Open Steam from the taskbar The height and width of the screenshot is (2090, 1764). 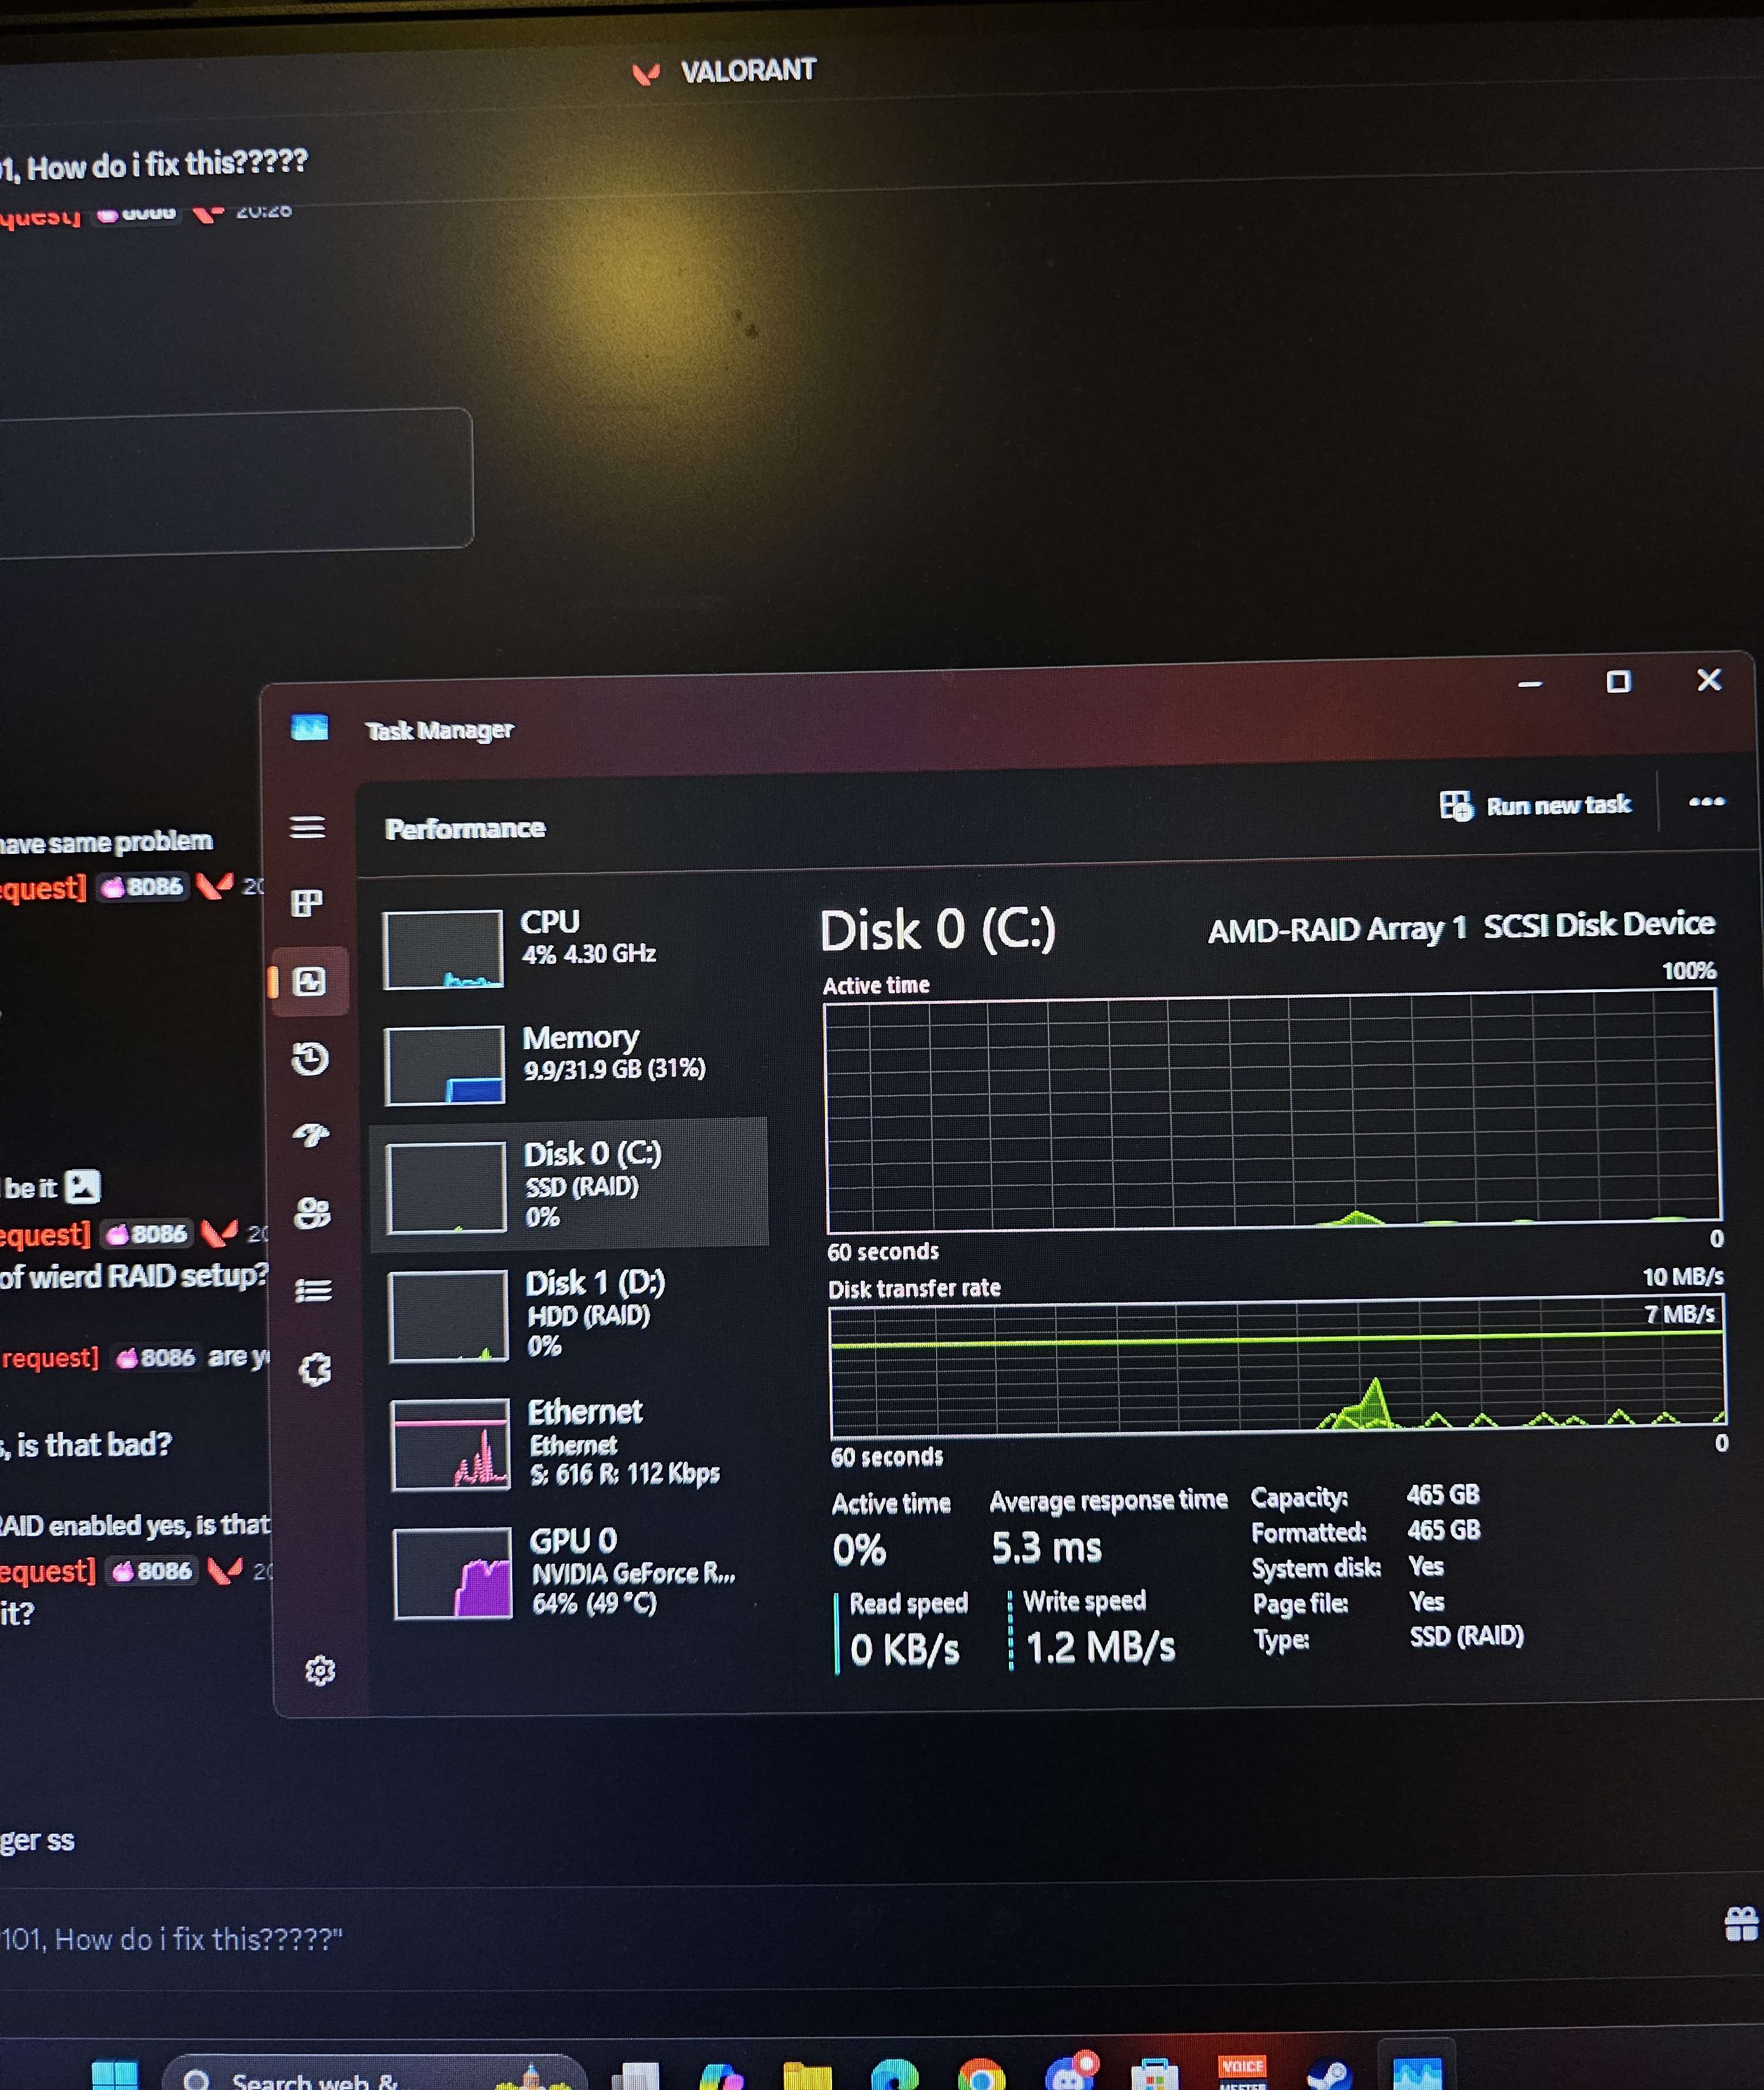point(1330,2076)
